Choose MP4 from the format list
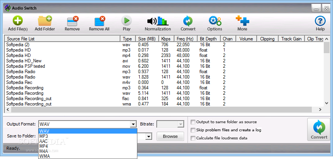Viewport: 333px width, 159px height. coord(88,146)
